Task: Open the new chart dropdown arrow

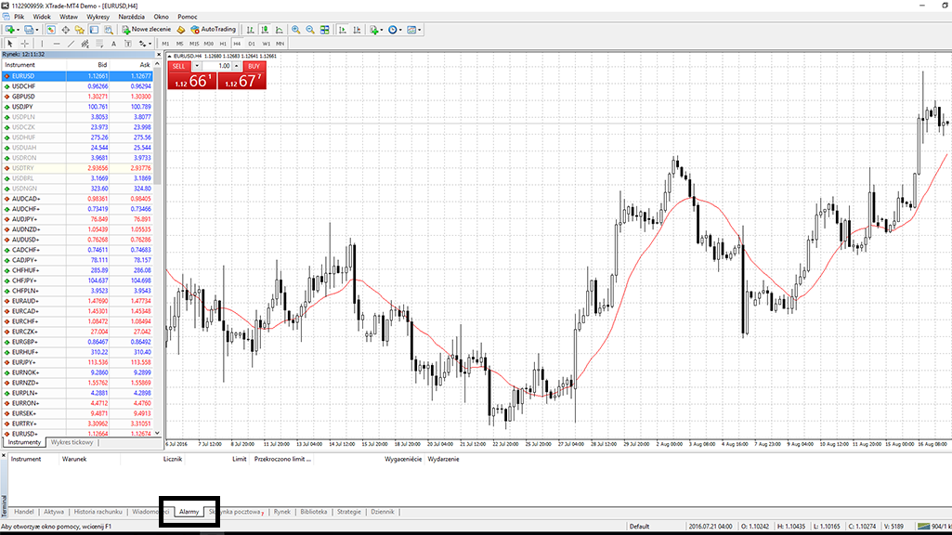Action: click(20, 30)
